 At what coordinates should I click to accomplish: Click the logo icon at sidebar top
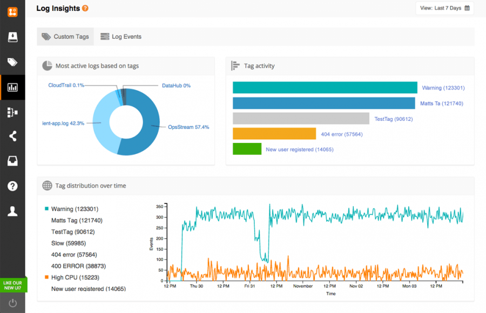(x=12, y=11)
